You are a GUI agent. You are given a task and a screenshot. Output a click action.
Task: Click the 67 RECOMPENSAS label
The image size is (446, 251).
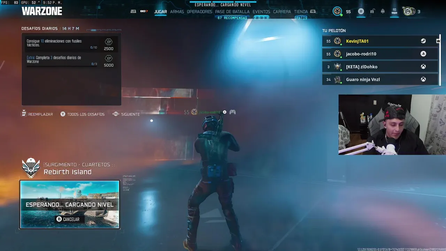[232, 18]
